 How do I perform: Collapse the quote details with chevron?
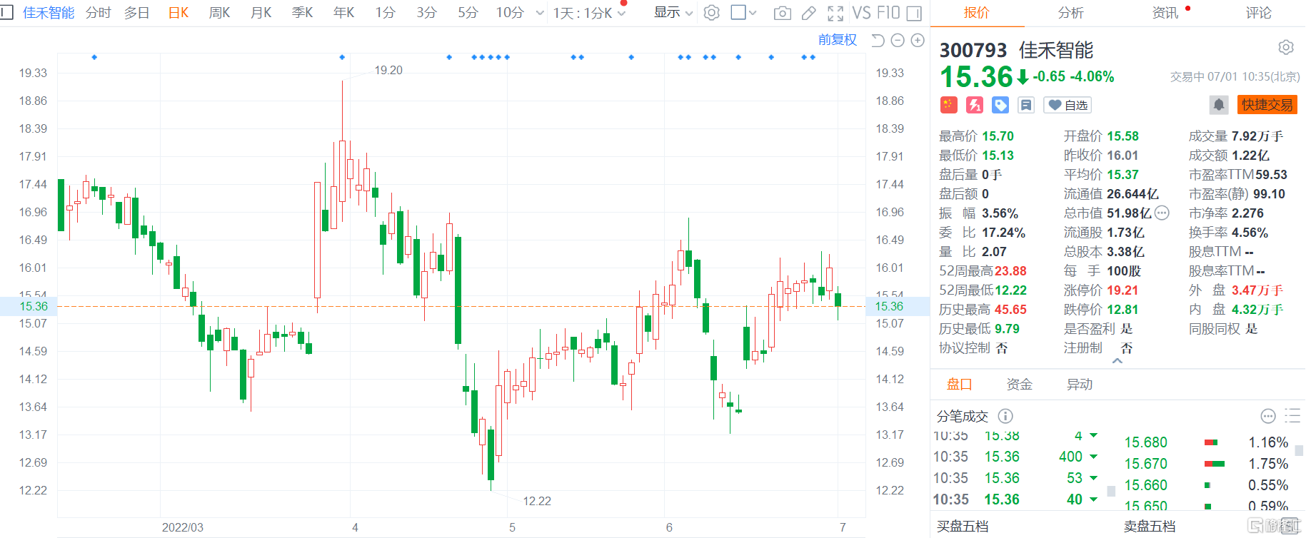(x=1117, y=361)
